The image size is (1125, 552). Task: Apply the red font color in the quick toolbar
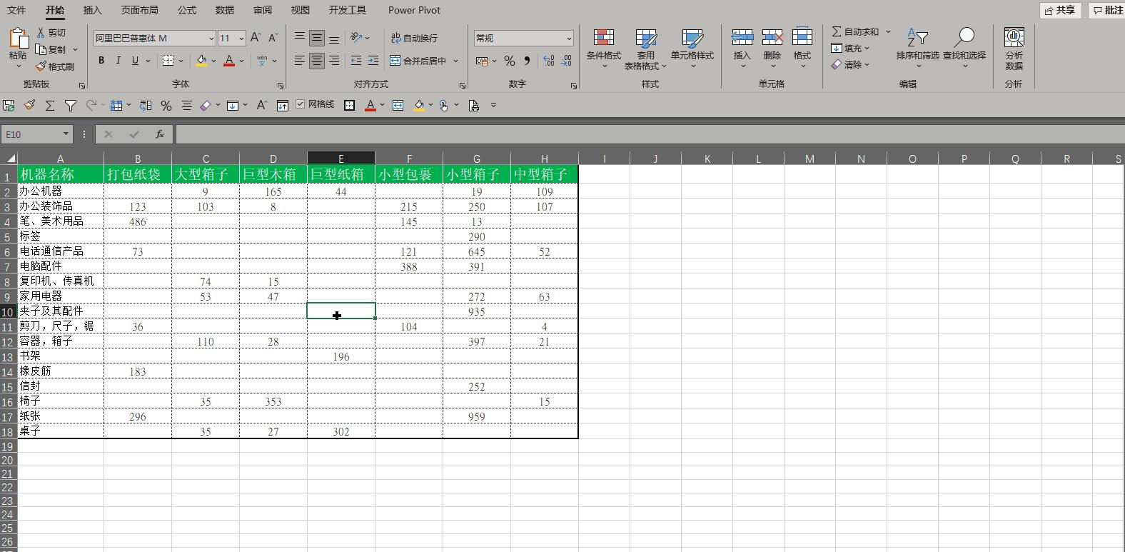[x=370, y=106]
